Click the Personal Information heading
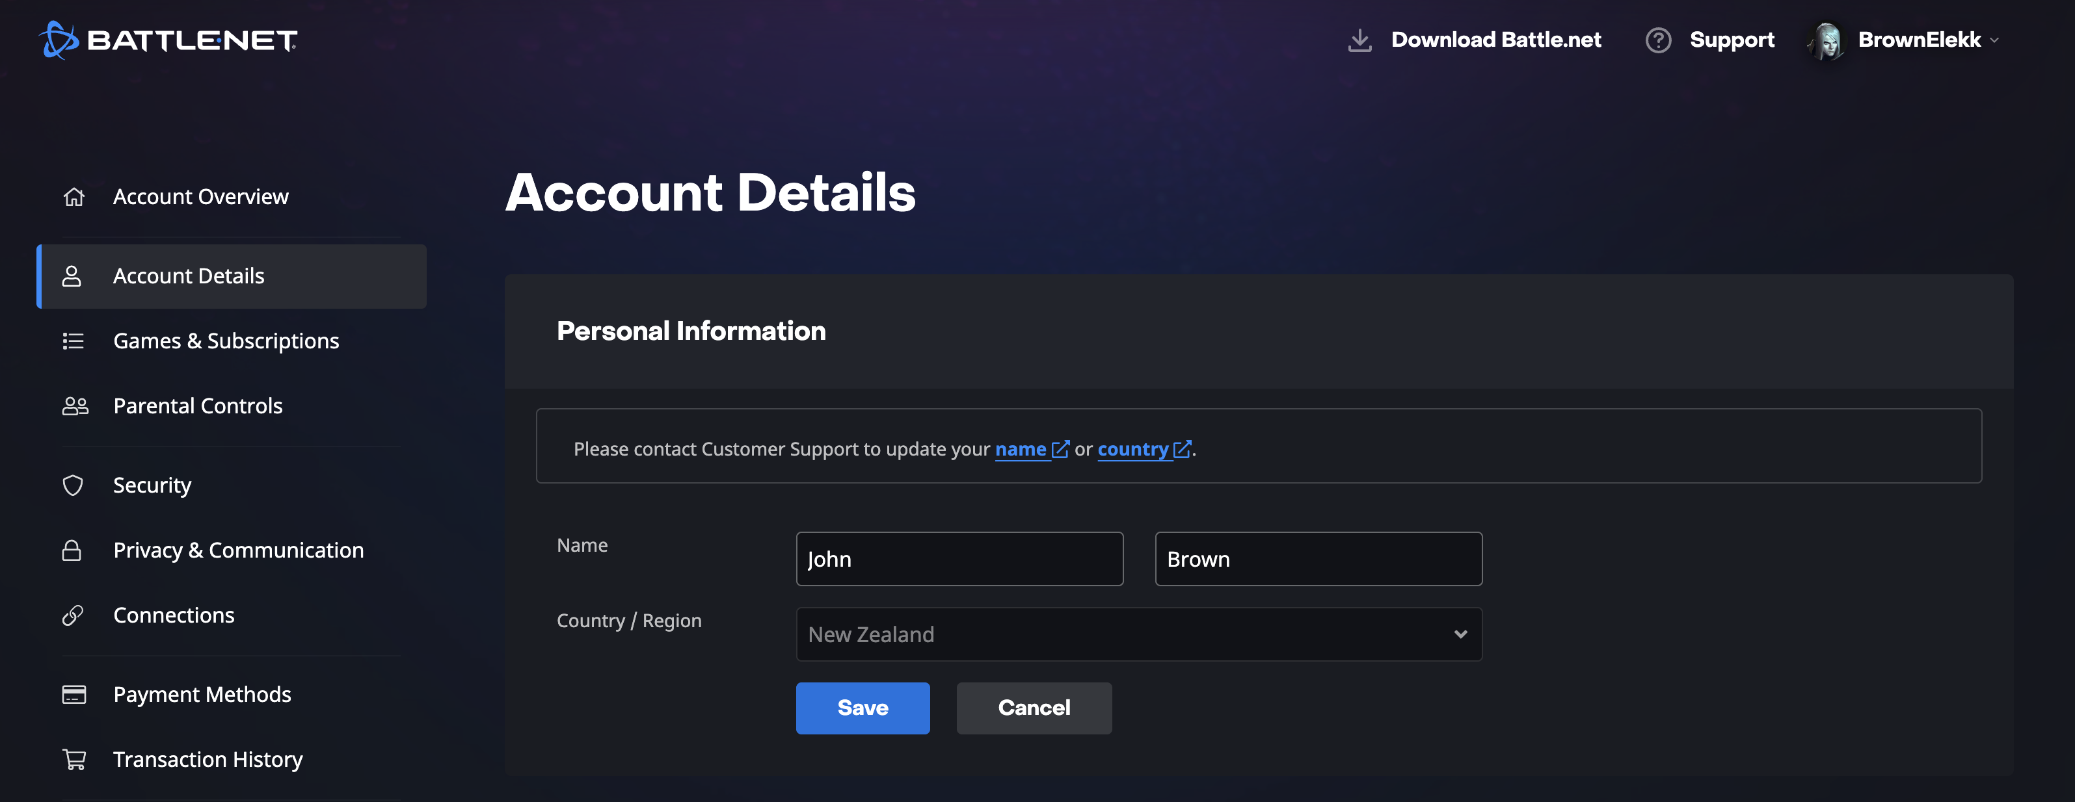The image size is (2075, 802). tap(691, 331)
